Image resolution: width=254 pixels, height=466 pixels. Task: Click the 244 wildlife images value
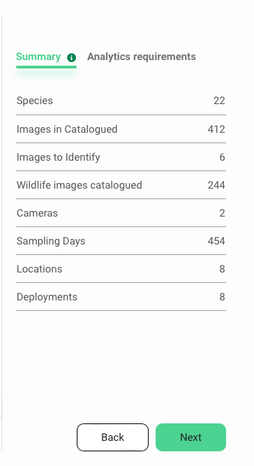click(216, 185)
